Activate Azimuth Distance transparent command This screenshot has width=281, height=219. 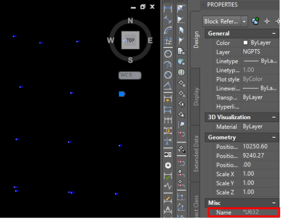coord(181,30)
